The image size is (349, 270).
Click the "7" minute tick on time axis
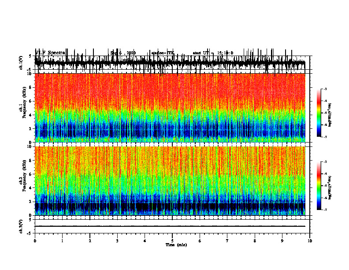coord(227,241)
